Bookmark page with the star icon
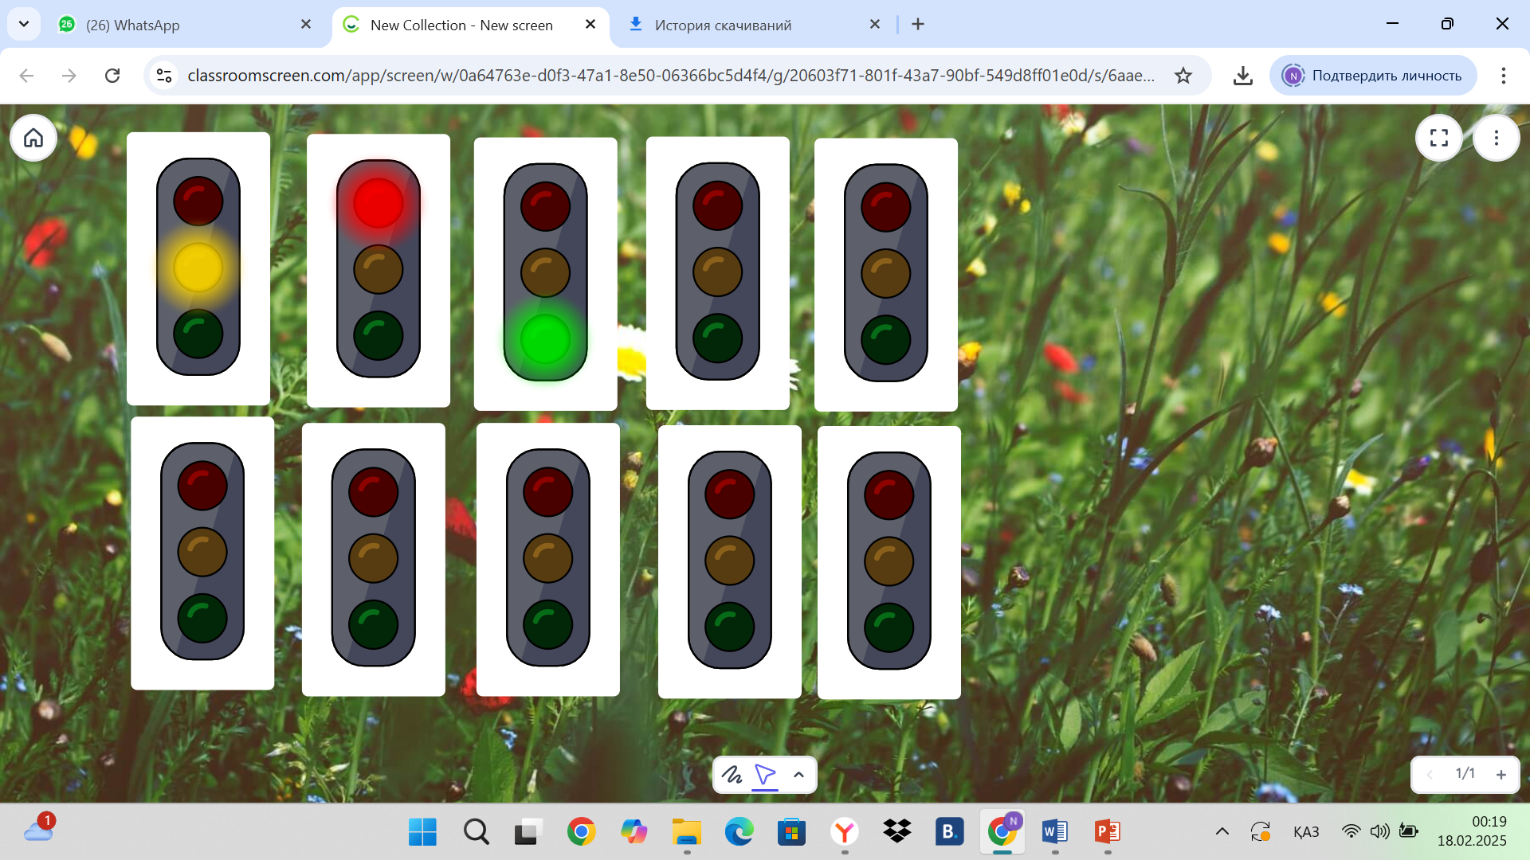 pos(1183,76)
